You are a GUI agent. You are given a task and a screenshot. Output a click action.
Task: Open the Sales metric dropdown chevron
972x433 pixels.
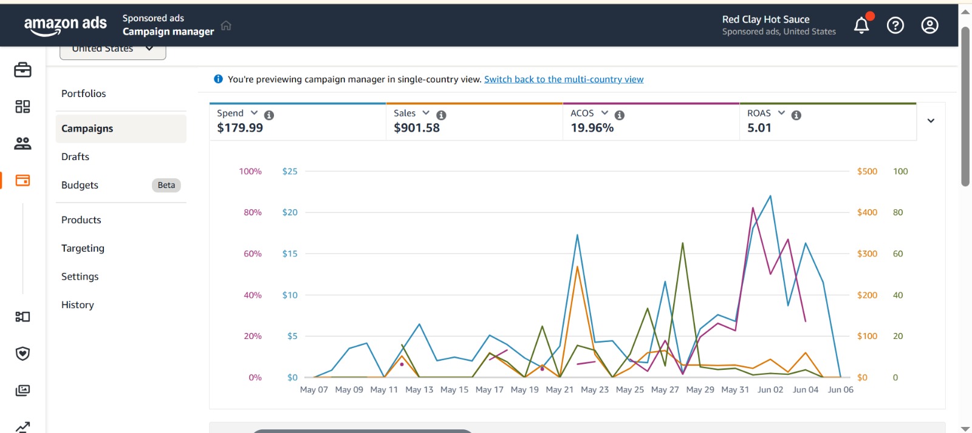click(426, 113)
